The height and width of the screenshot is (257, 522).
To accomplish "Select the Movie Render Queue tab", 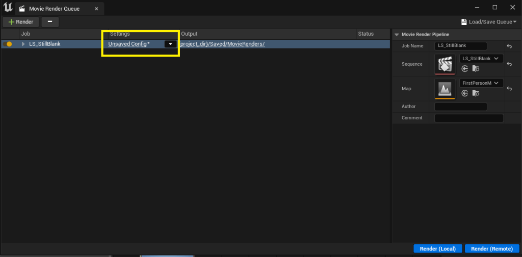I will [54, 9].
